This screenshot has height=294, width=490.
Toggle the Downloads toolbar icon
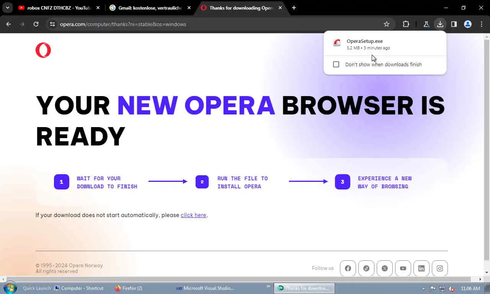440,24
